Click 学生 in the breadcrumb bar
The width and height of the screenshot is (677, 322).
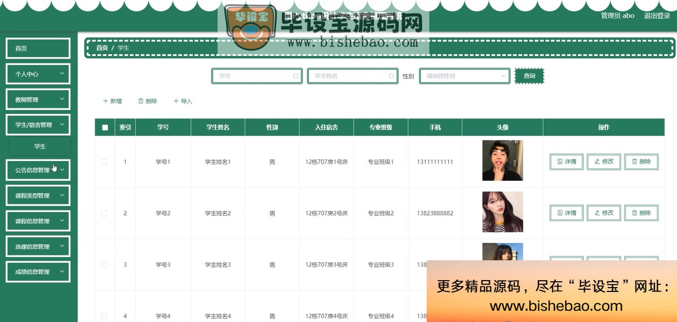click(x=124, y=48)
